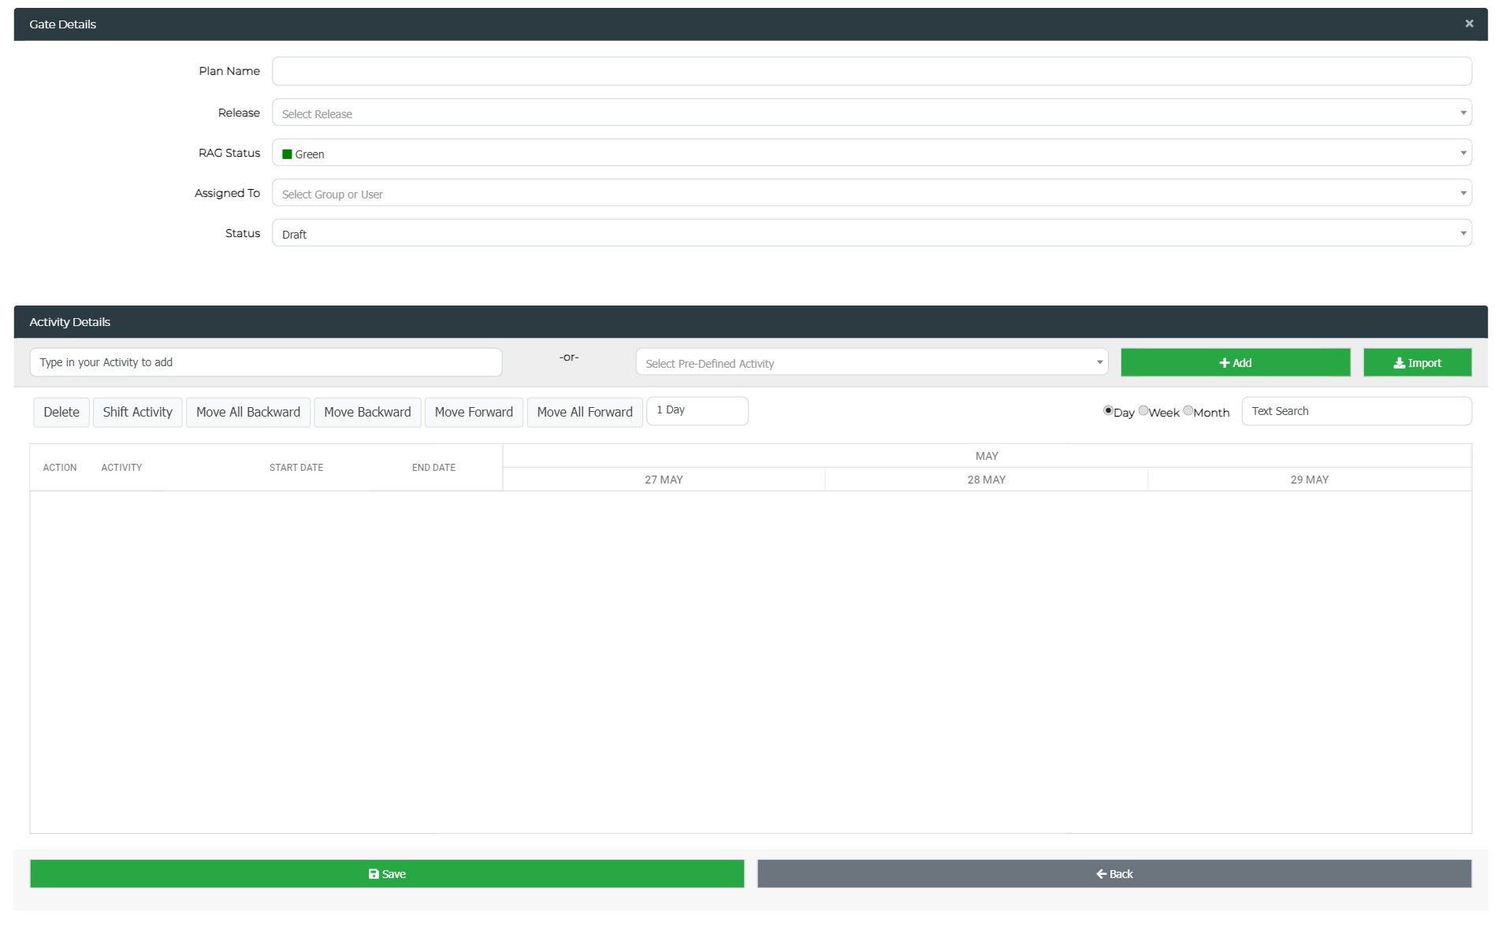
Task: Open the RAG Status dropdown
Action: (872, 153)
